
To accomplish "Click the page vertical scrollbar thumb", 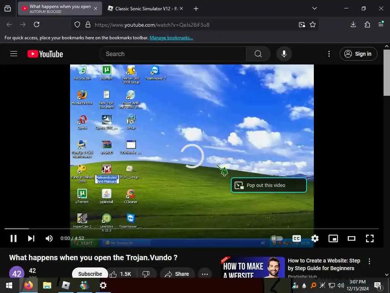I will pyautogui.click(x=387, y=72).
